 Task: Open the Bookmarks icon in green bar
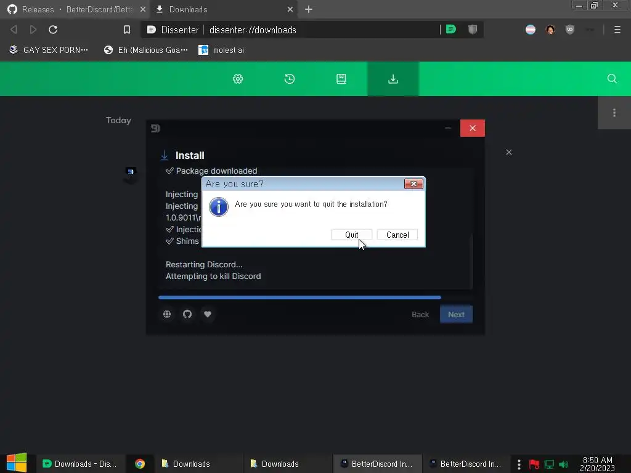341,79
